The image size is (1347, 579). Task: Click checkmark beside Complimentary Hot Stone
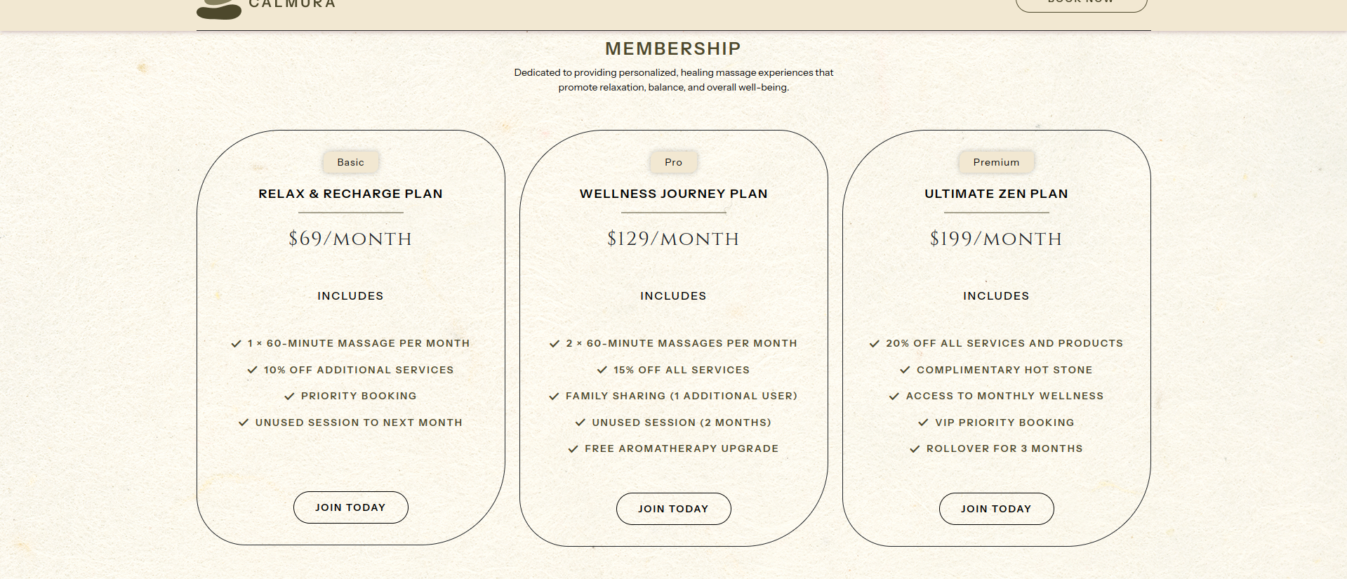[905, 370]
